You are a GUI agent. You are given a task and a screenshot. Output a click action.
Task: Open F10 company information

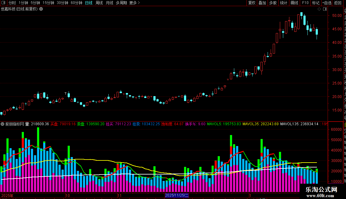coord(305,3)
